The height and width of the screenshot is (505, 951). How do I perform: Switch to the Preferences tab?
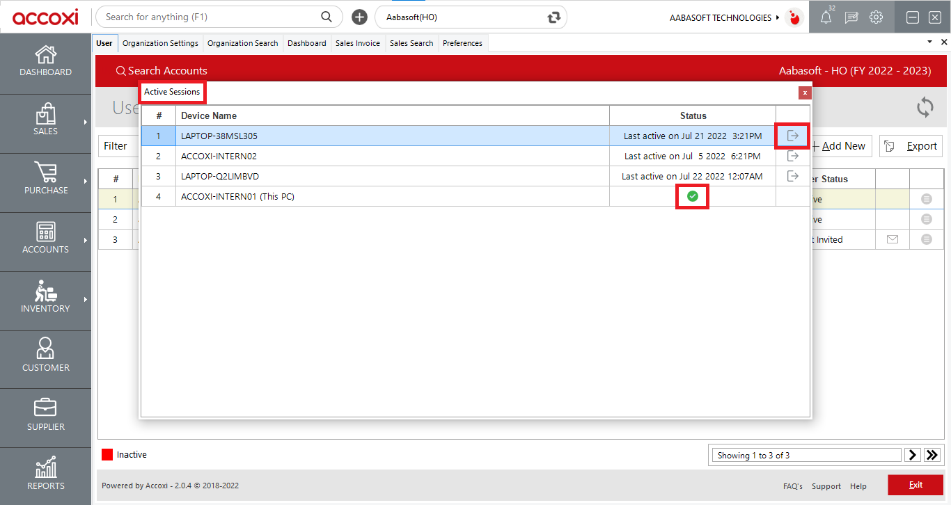[x=462, y=43]
